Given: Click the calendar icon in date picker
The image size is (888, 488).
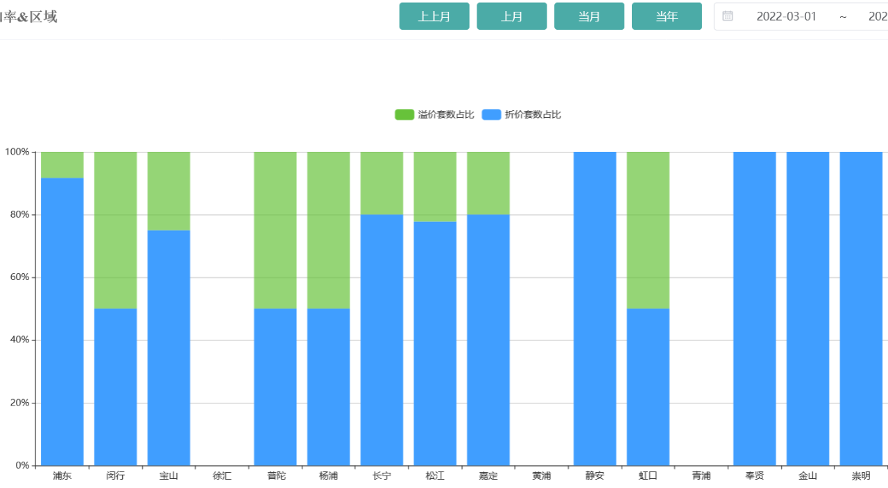Looking at the screenshot, I should point(727,17).
